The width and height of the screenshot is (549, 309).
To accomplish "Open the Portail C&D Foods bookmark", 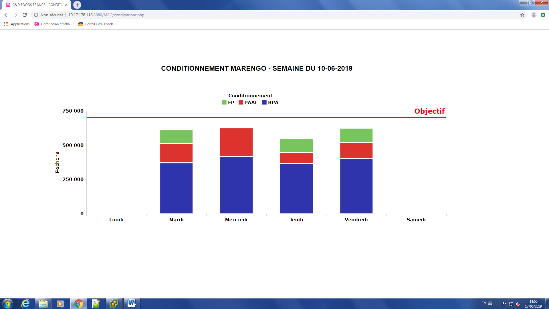I will coord(97,24).
